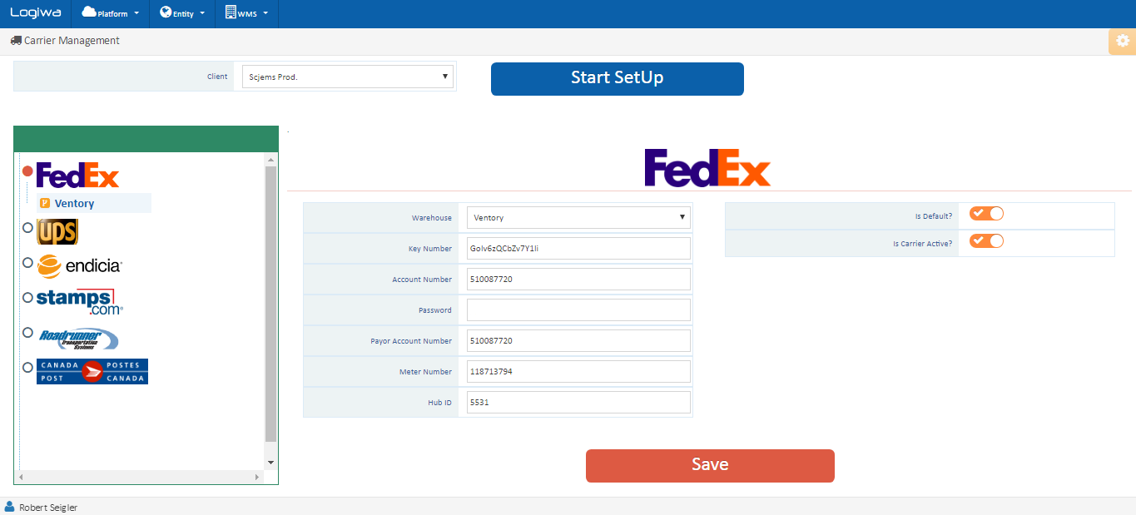Image resolution: width=1136 pixels, height=515 pixels.
Task: Click the carrier list scroll-up arrow
Action: coord(270,158)
